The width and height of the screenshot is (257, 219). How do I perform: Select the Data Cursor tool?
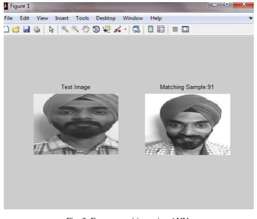(x=106, y=29)
